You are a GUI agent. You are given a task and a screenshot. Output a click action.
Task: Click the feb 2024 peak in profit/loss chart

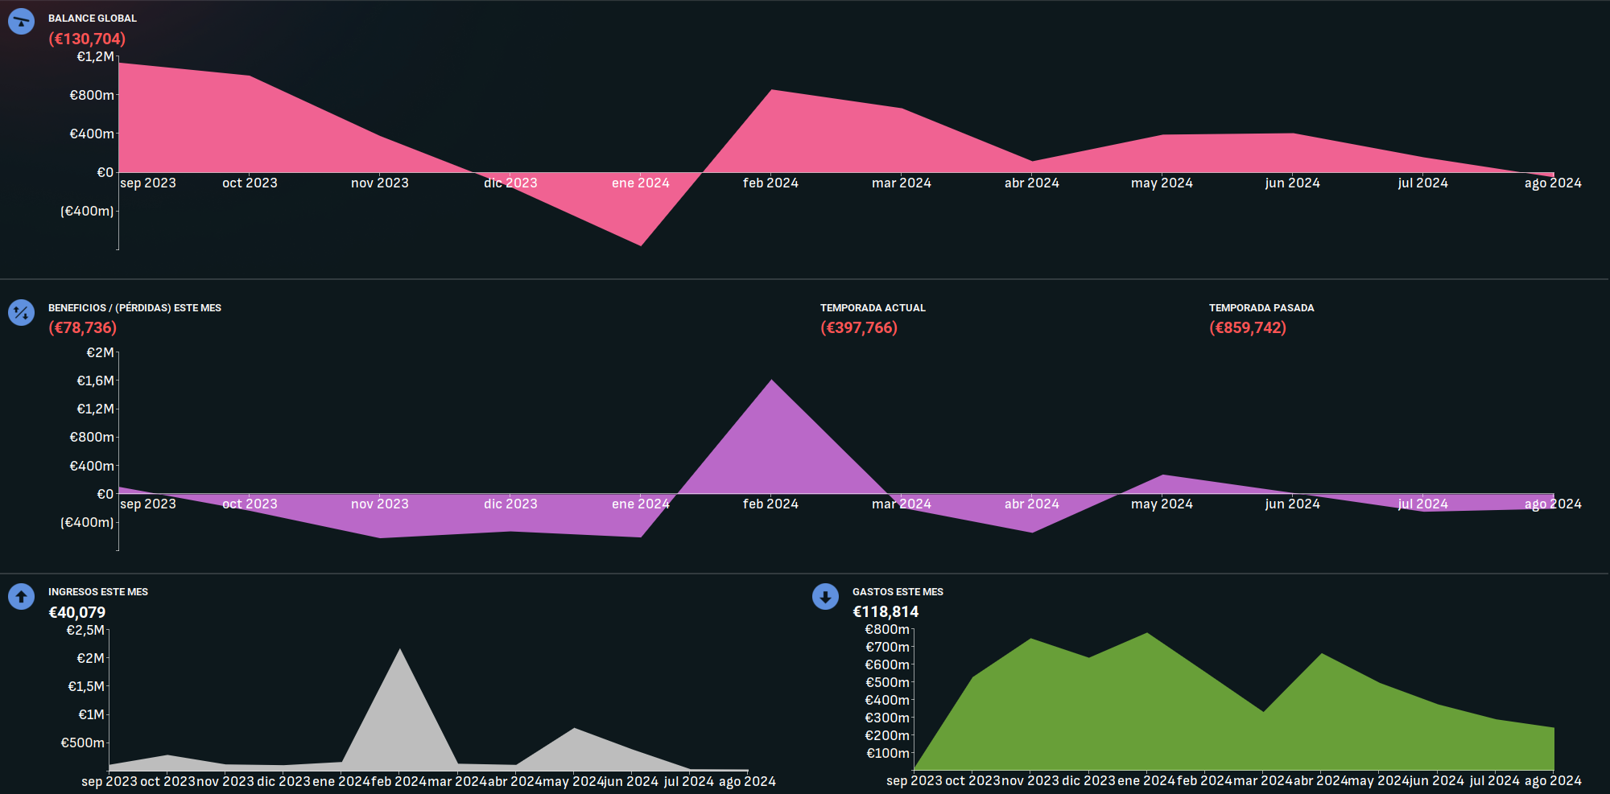[771, 381]
